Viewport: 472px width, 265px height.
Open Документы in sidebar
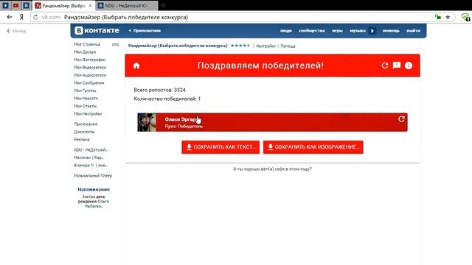84,132
